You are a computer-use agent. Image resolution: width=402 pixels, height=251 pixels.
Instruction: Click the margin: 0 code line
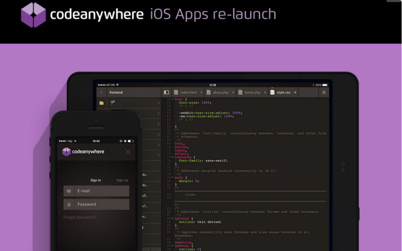pos(189,181)
